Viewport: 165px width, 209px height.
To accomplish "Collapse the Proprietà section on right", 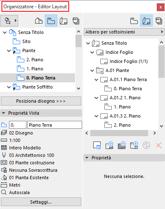I will tap(87, 158).
